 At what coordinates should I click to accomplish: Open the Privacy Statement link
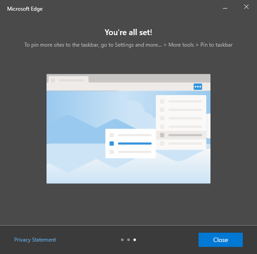tap(35, 240)
